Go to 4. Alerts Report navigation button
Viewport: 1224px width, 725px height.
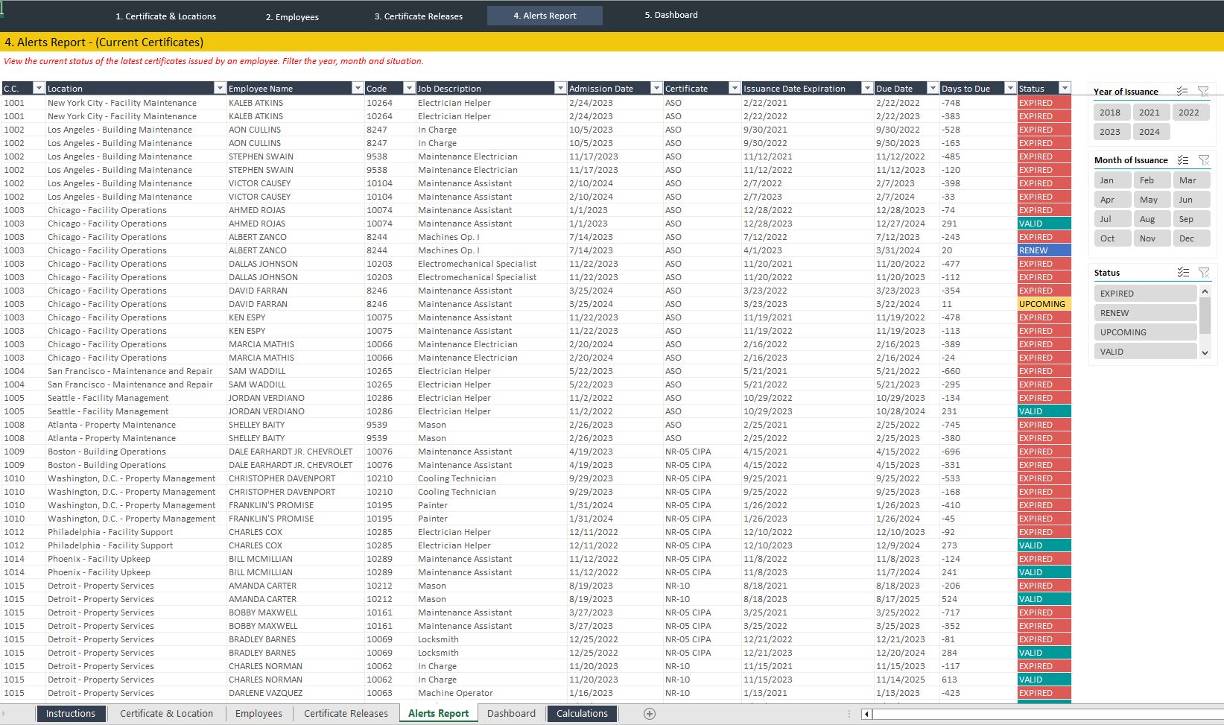pyautogui.click(x=545, y=16)
